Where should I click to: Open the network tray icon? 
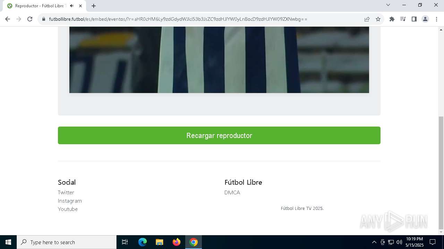(x=391, y=242)
